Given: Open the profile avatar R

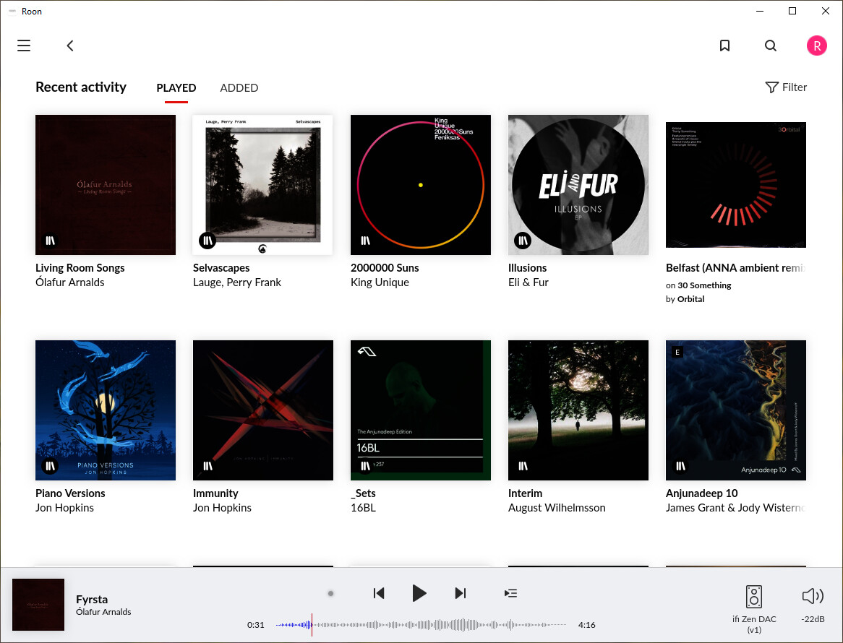Looking at the screenshot, I should (x=817, y=46).
